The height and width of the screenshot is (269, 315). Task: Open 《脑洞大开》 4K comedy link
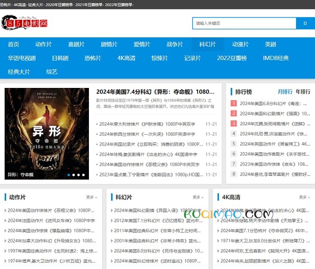point(265,251)
